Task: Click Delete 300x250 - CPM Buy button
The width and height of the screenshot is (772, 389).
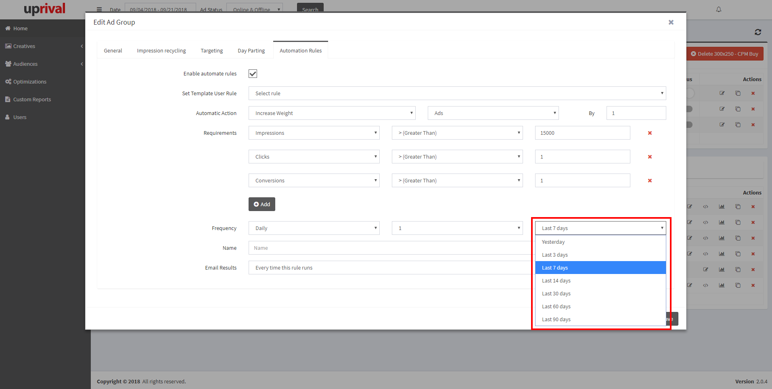Action: point(725,54)
